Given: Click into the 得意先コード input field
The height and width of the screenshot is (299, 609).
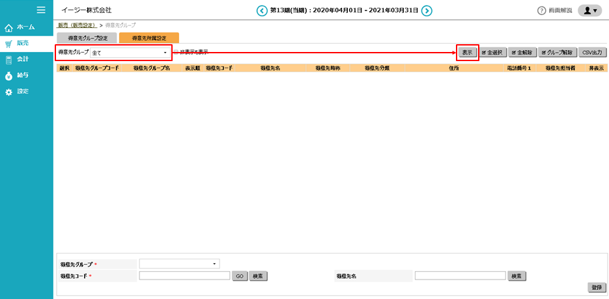Looking at the screenshot, I should point(185,276).
